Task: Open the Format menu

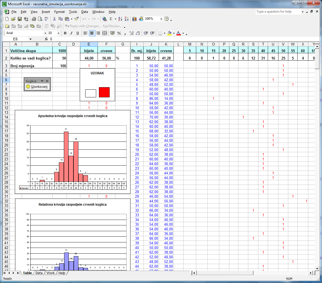Action: pyautogui.click(x=59, y=12)
